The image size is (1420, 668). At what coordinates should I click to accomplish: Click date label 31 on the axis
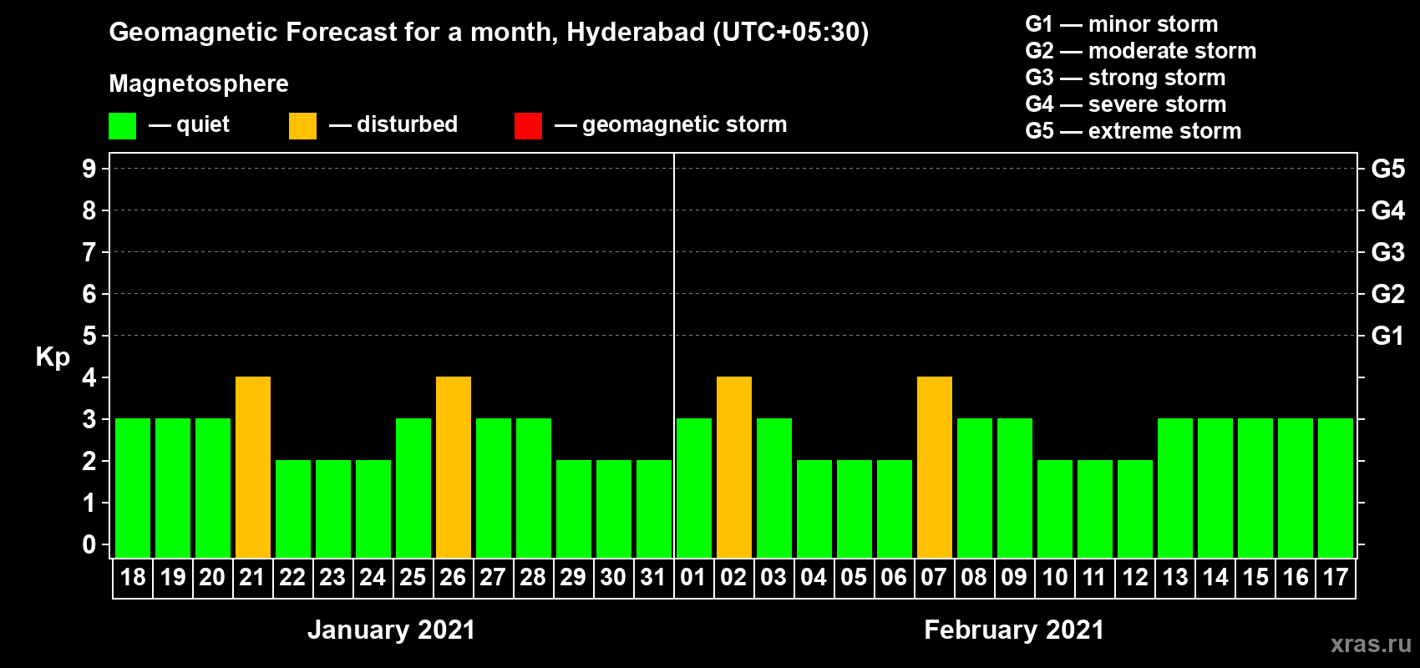click(653, 578)
